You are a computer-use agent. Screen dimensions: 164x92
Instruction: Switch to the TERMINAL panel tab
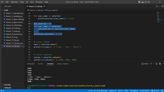point(50,64)
